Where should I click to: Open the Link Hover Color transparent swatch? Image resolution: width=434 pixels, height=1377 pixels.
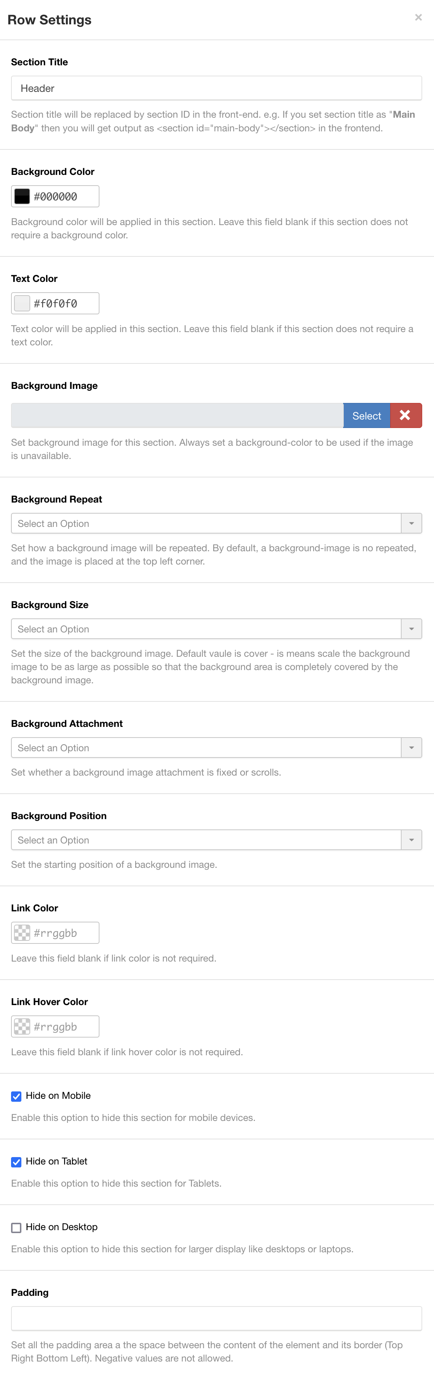tap(22, 1026)
